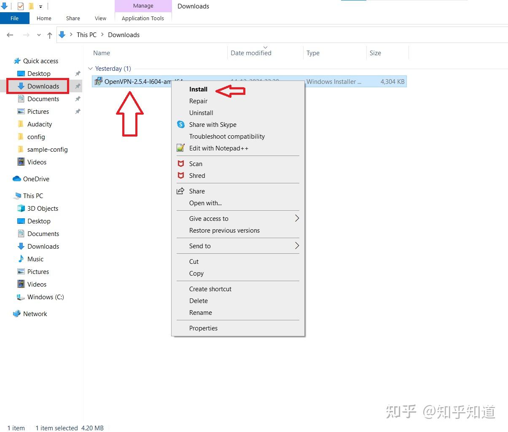
Task: Collapse the Yesterday group
Action: [x=90, y=68]
